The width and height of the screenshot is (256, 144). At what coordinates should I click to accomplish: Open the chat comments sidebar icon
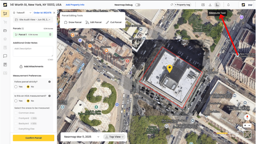[5, 56]
